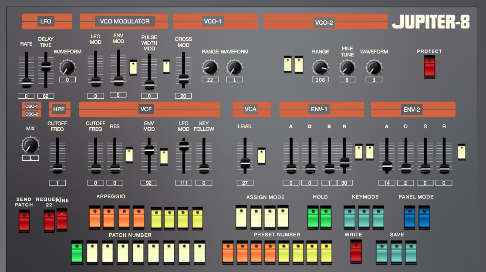Toggle the switch beside the VCA LEVEL slider
The image size is (486, 272).
click(x=262, y=156)
